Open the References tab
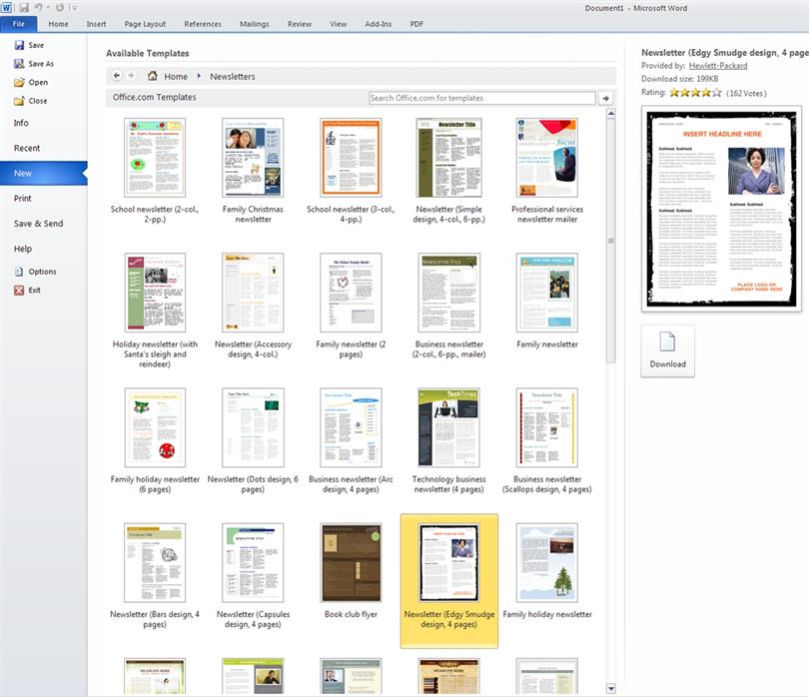 [203, 24]
